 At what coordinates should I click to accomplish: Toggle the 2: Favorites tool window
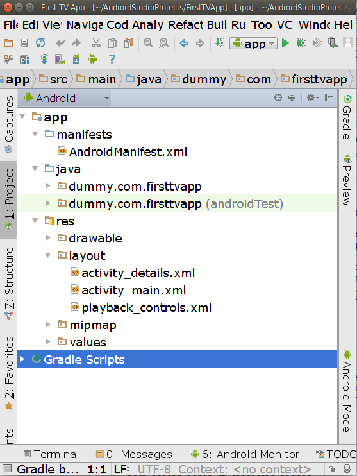pos(9,373)
